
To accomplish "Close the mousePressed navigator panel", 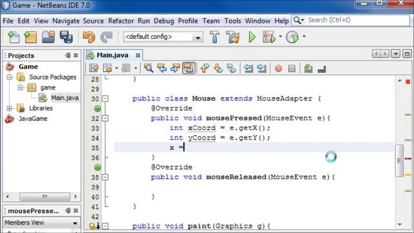I will tap(76, 210).
